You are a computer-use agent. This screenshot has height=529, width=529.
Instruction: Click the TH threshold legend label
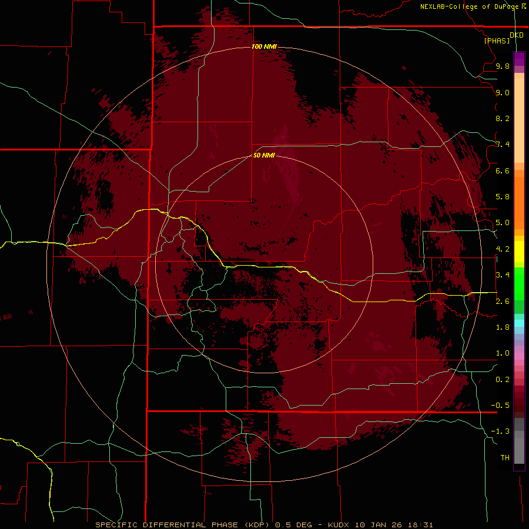click(505, 458)
